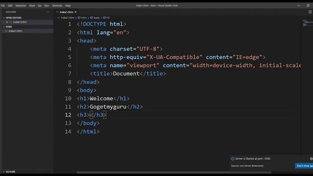Click the Server is Started message

coord(253,158)
